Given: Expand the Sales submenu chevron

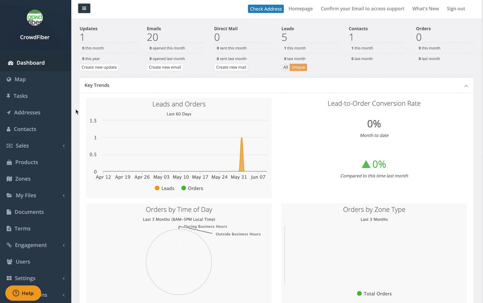Looking at the screenshot, I should (64, 146).
